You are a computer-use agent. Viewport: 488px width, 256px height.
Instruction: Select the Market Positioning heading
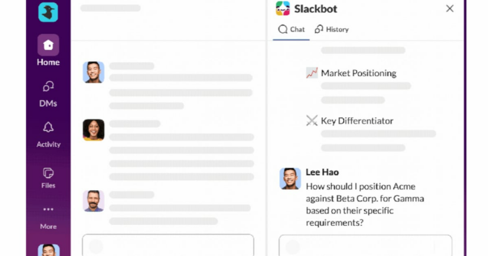(359, 73)
